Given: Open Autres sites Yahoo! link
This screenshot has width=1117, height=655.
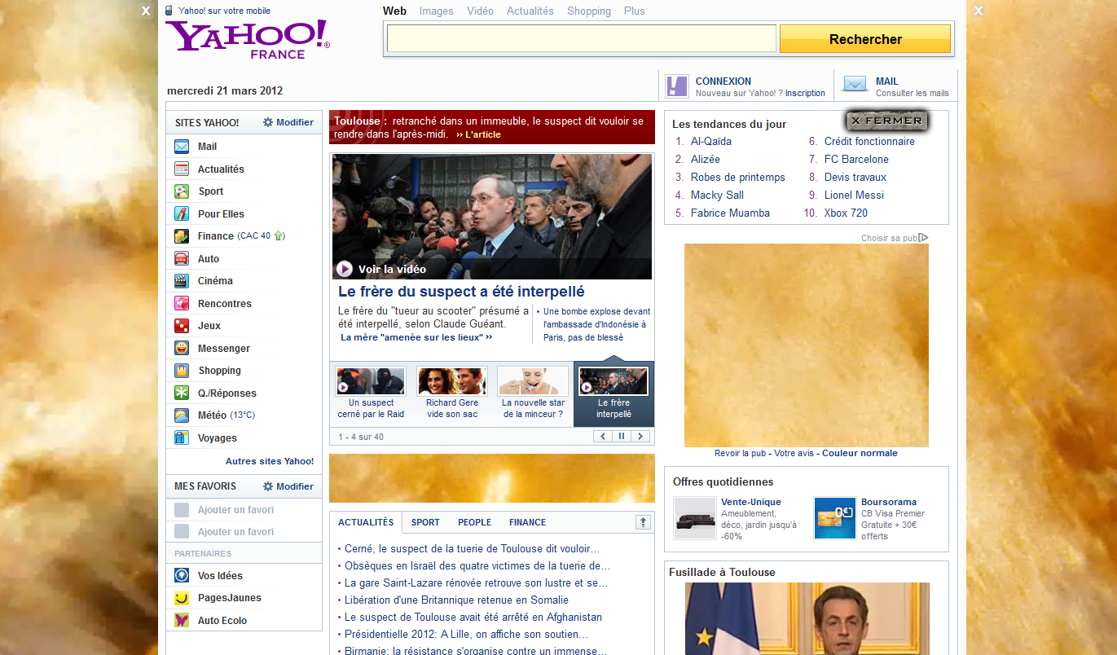Looking at the screenshot, I should [270, 461].
